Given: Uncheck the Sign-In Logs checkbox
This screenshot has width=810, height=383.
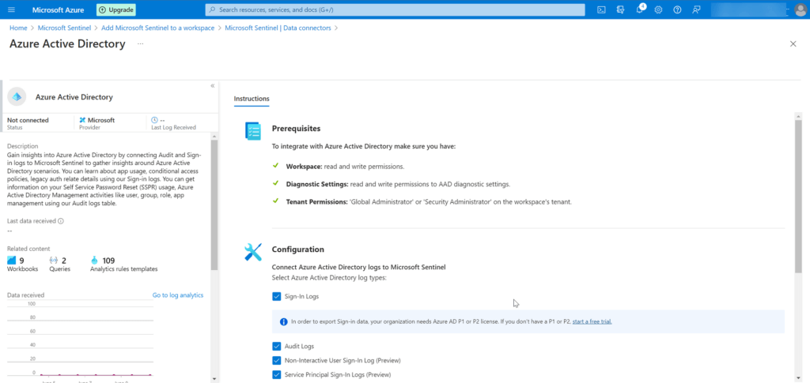Looking at the screenshot, I should [276, 296].
